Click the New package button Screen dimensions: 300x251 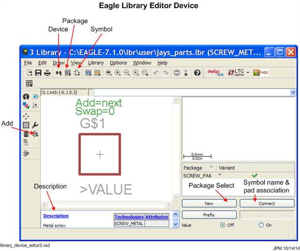(x=209, y=203)
